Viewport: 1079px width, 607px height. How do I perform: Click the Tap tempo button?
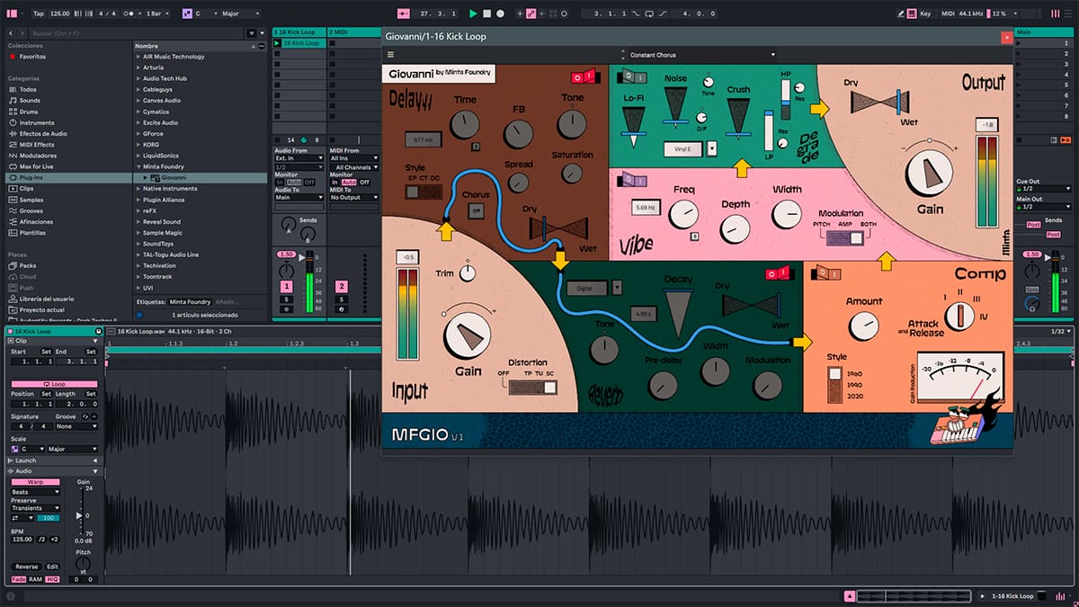click(x=38, y=13)
